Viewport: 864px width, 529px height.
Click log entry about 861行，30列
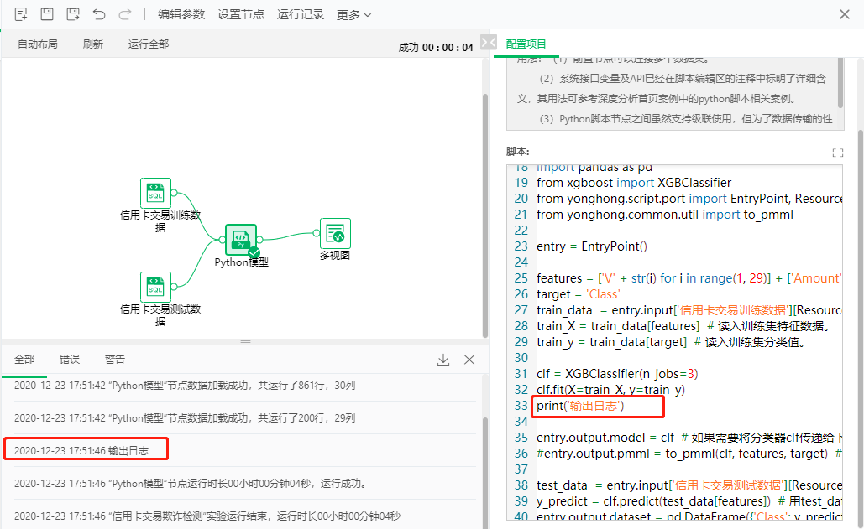[185, 386]
